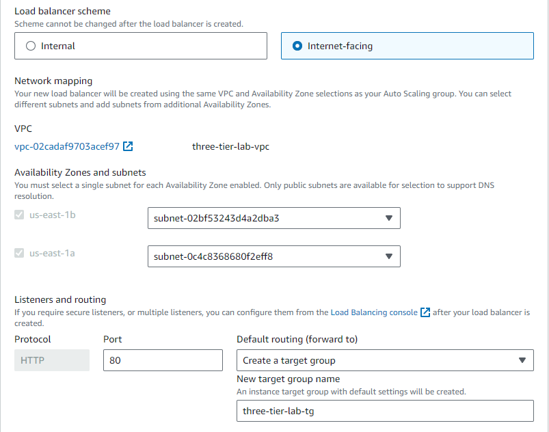Open the external link icon beside the VPC ID
This screenshot has height=432, width=549.
[128, 146]
